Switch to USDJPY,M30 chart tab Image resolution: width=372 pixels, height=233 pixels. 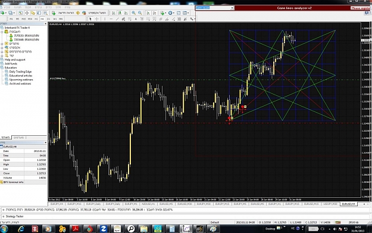pyautogui.click(x=330, y=204)
